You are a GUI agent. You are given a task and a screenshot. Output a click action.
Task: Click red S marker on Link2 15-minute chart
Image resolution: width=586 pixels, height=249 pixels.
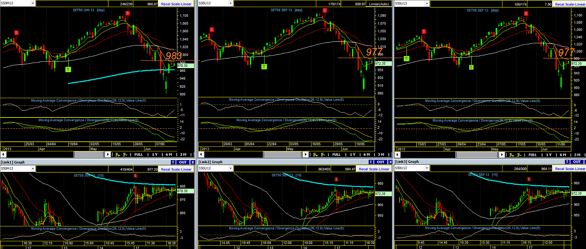coord(336,180)
